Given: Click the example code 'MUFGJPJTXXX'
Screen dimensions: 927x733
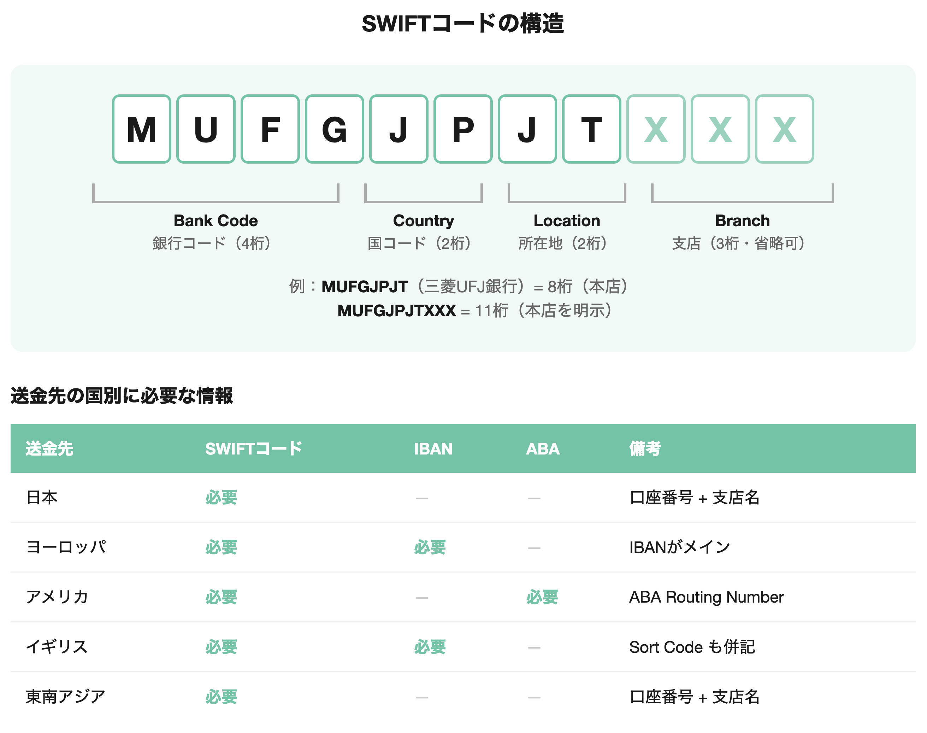Looking at the screenshot, I should (x=397, y=311).
